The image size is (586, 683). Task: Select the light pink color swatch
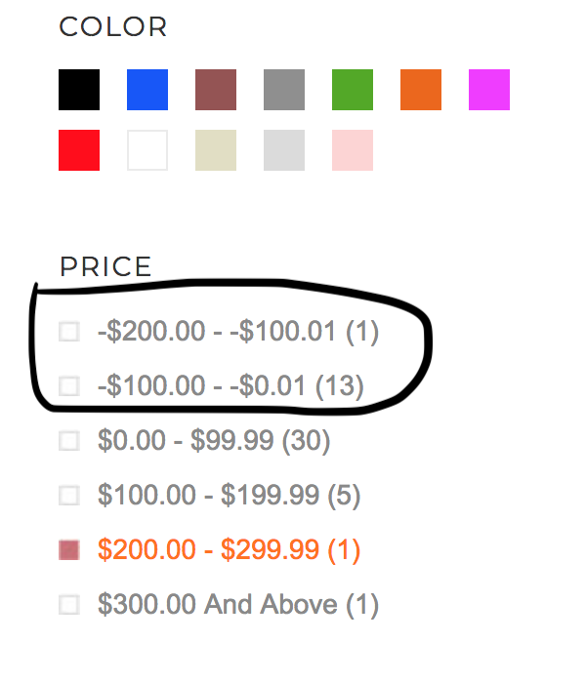(353, 150)
